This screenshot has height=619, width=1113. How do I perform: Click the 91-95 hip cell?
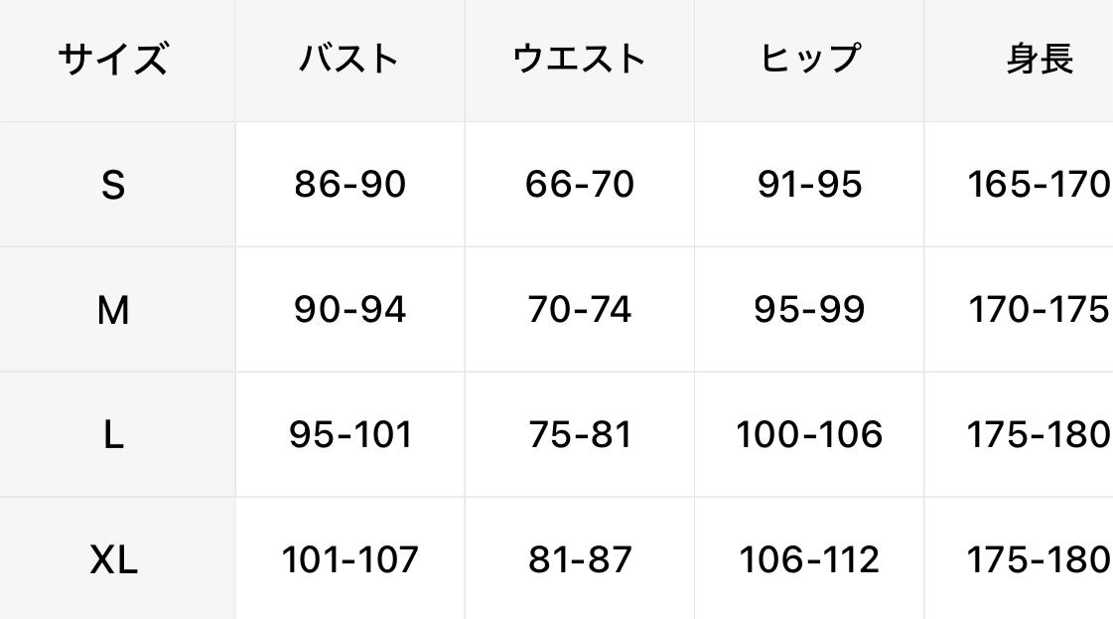pyautogui.click(x=809, y=185)
